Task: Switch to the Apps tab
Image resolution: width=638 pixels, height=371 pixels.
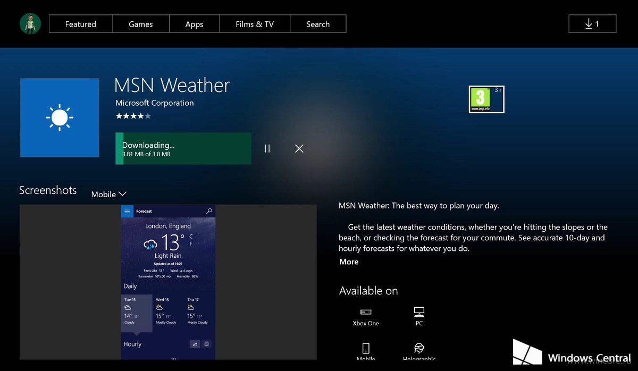Action: tap(194, 24)
